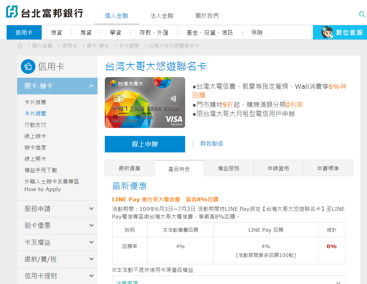Click the 回饋率 row label
Screen dimensions: 367x284
(x=130, y=246)
